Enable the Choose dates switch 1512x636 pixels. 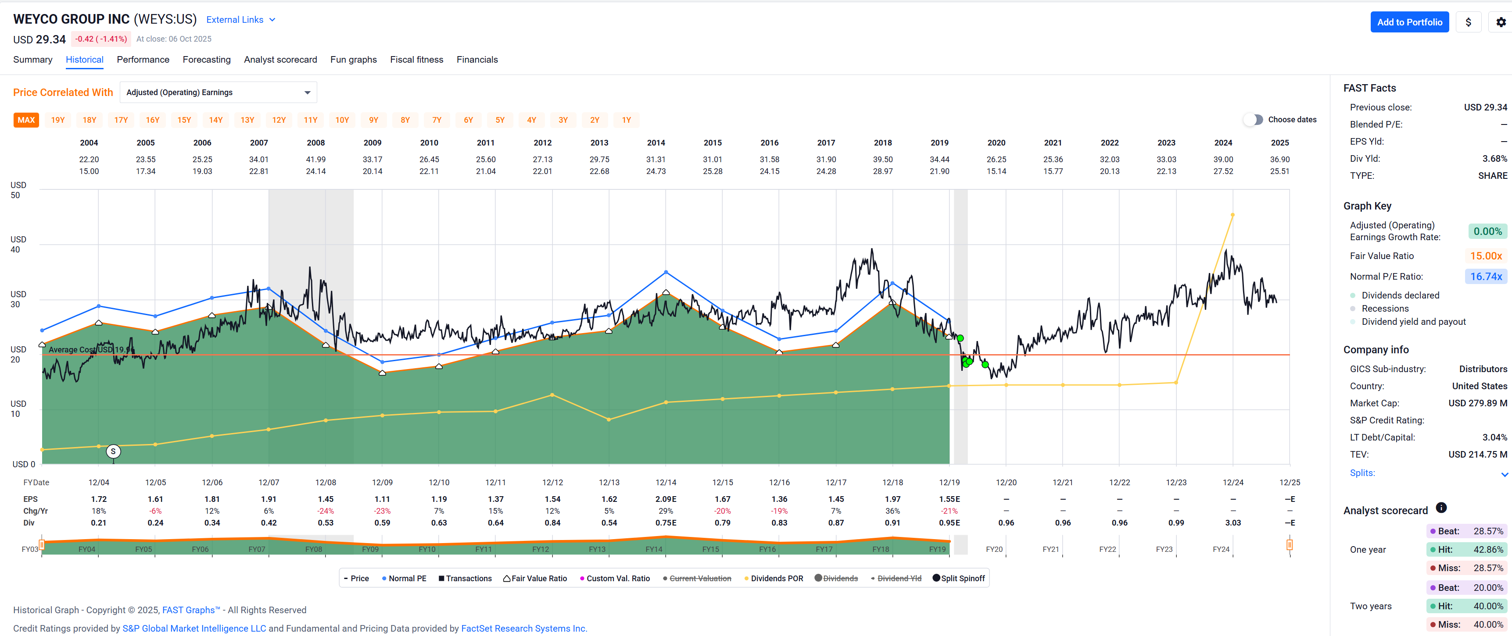point(1253,120)
